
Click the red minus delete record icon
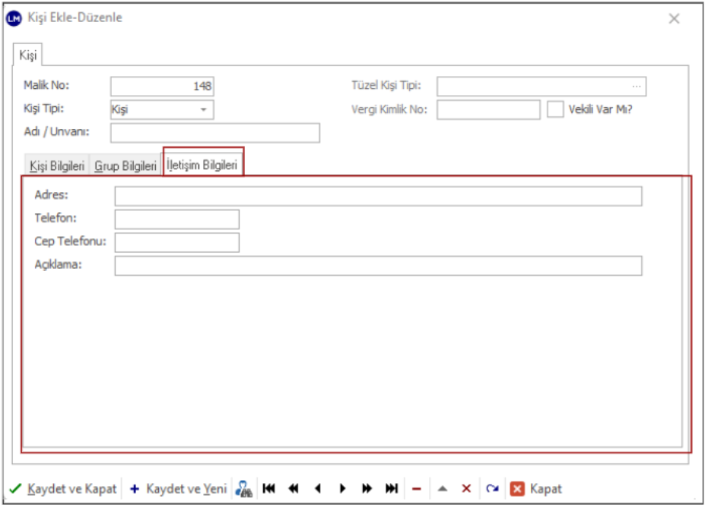tap(417, 488)
